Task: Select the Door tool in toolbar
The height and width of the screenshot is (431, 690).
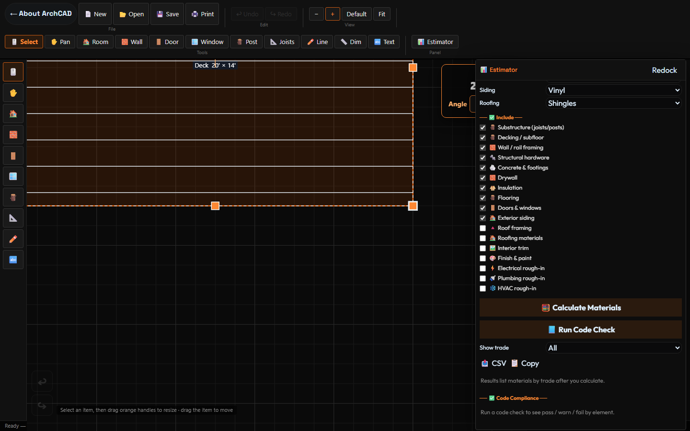Action: [167, 42]
